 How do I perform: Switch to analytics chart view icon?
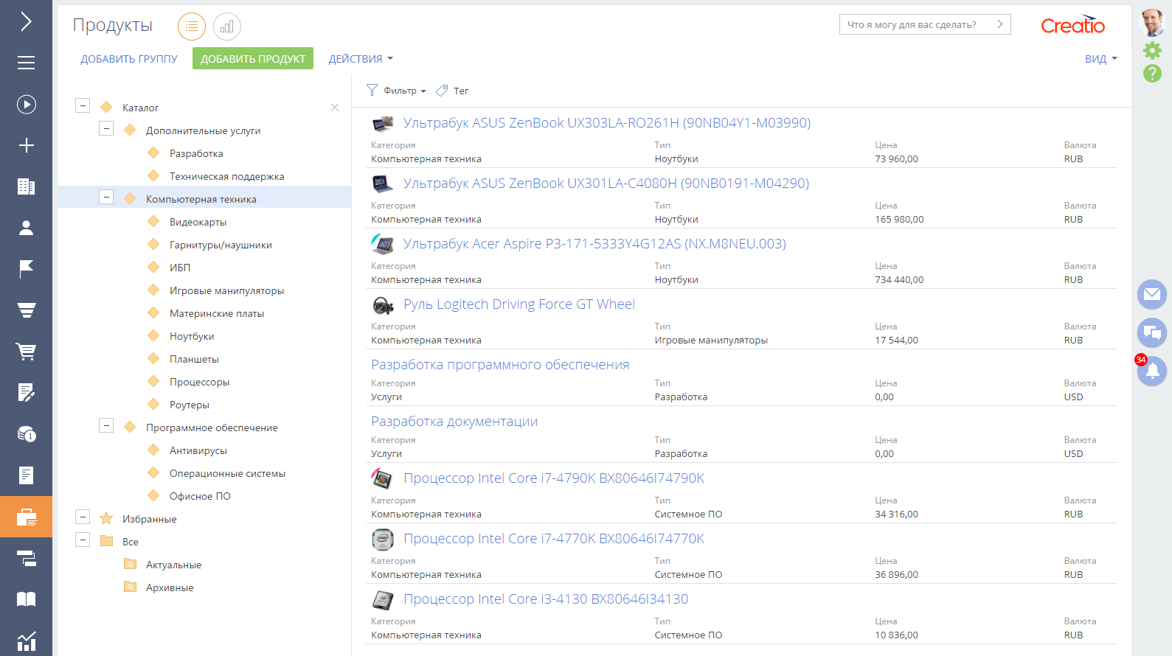227,27
